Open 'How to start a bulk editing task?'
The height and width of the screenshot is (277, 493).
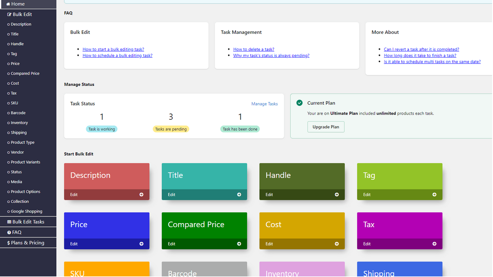click(x=113, y=49)
